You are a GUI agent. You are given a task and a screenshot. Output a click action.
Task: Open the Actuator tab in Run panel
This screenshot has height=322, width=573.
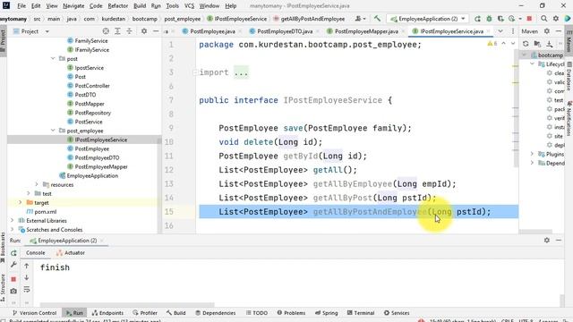(x=71, y=252)
